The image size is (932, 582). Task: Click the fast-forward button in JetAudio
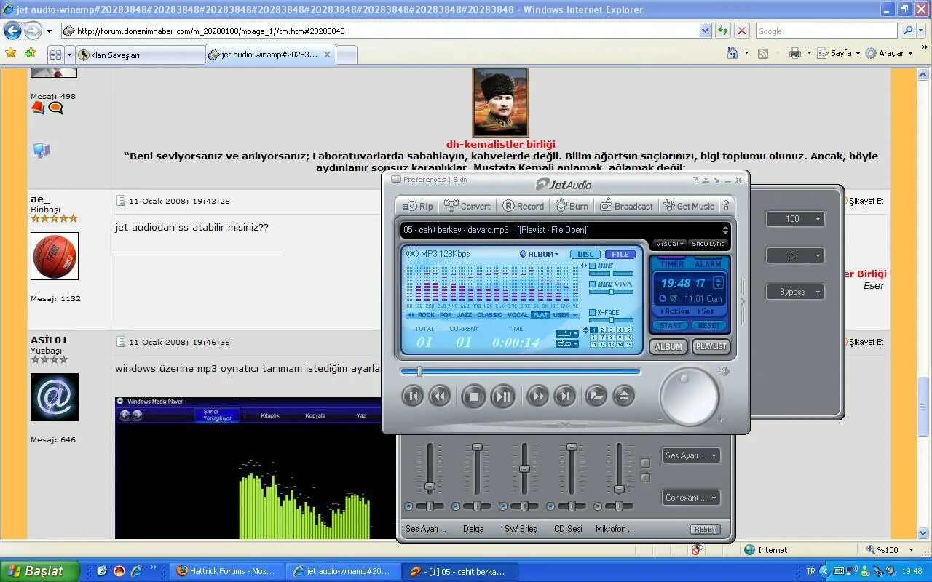tap(537, 396)
